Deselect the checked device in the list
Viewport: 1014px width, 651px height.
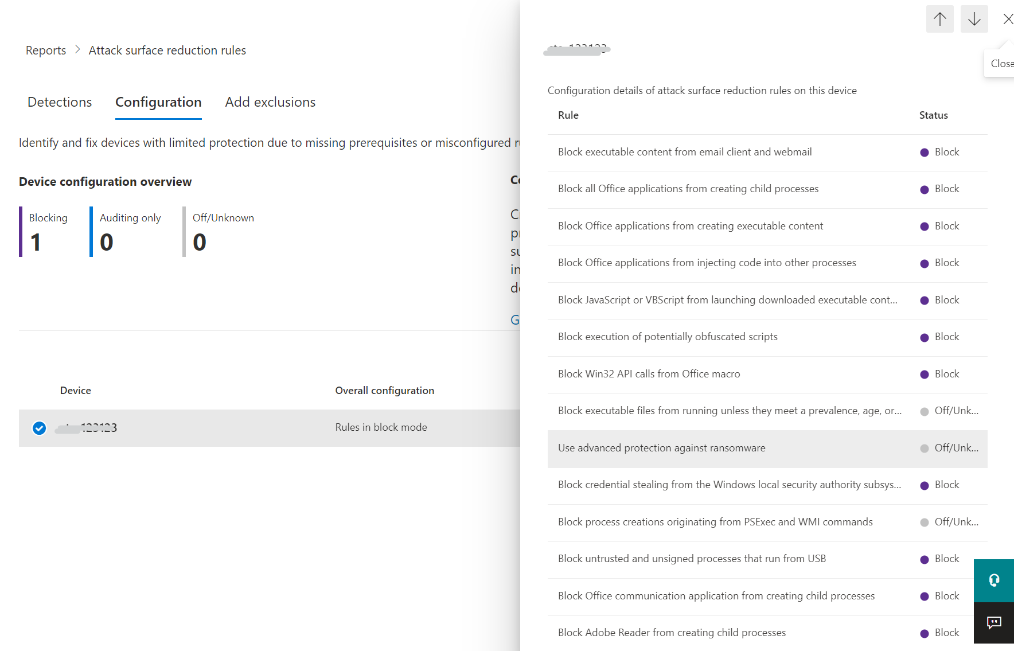[x=38, y=428]
